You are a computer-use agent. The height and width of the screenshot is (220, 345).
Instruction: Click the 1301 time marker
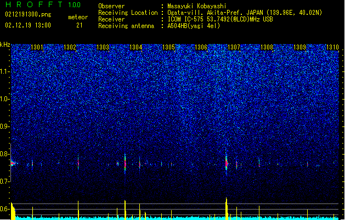point(37,47)
